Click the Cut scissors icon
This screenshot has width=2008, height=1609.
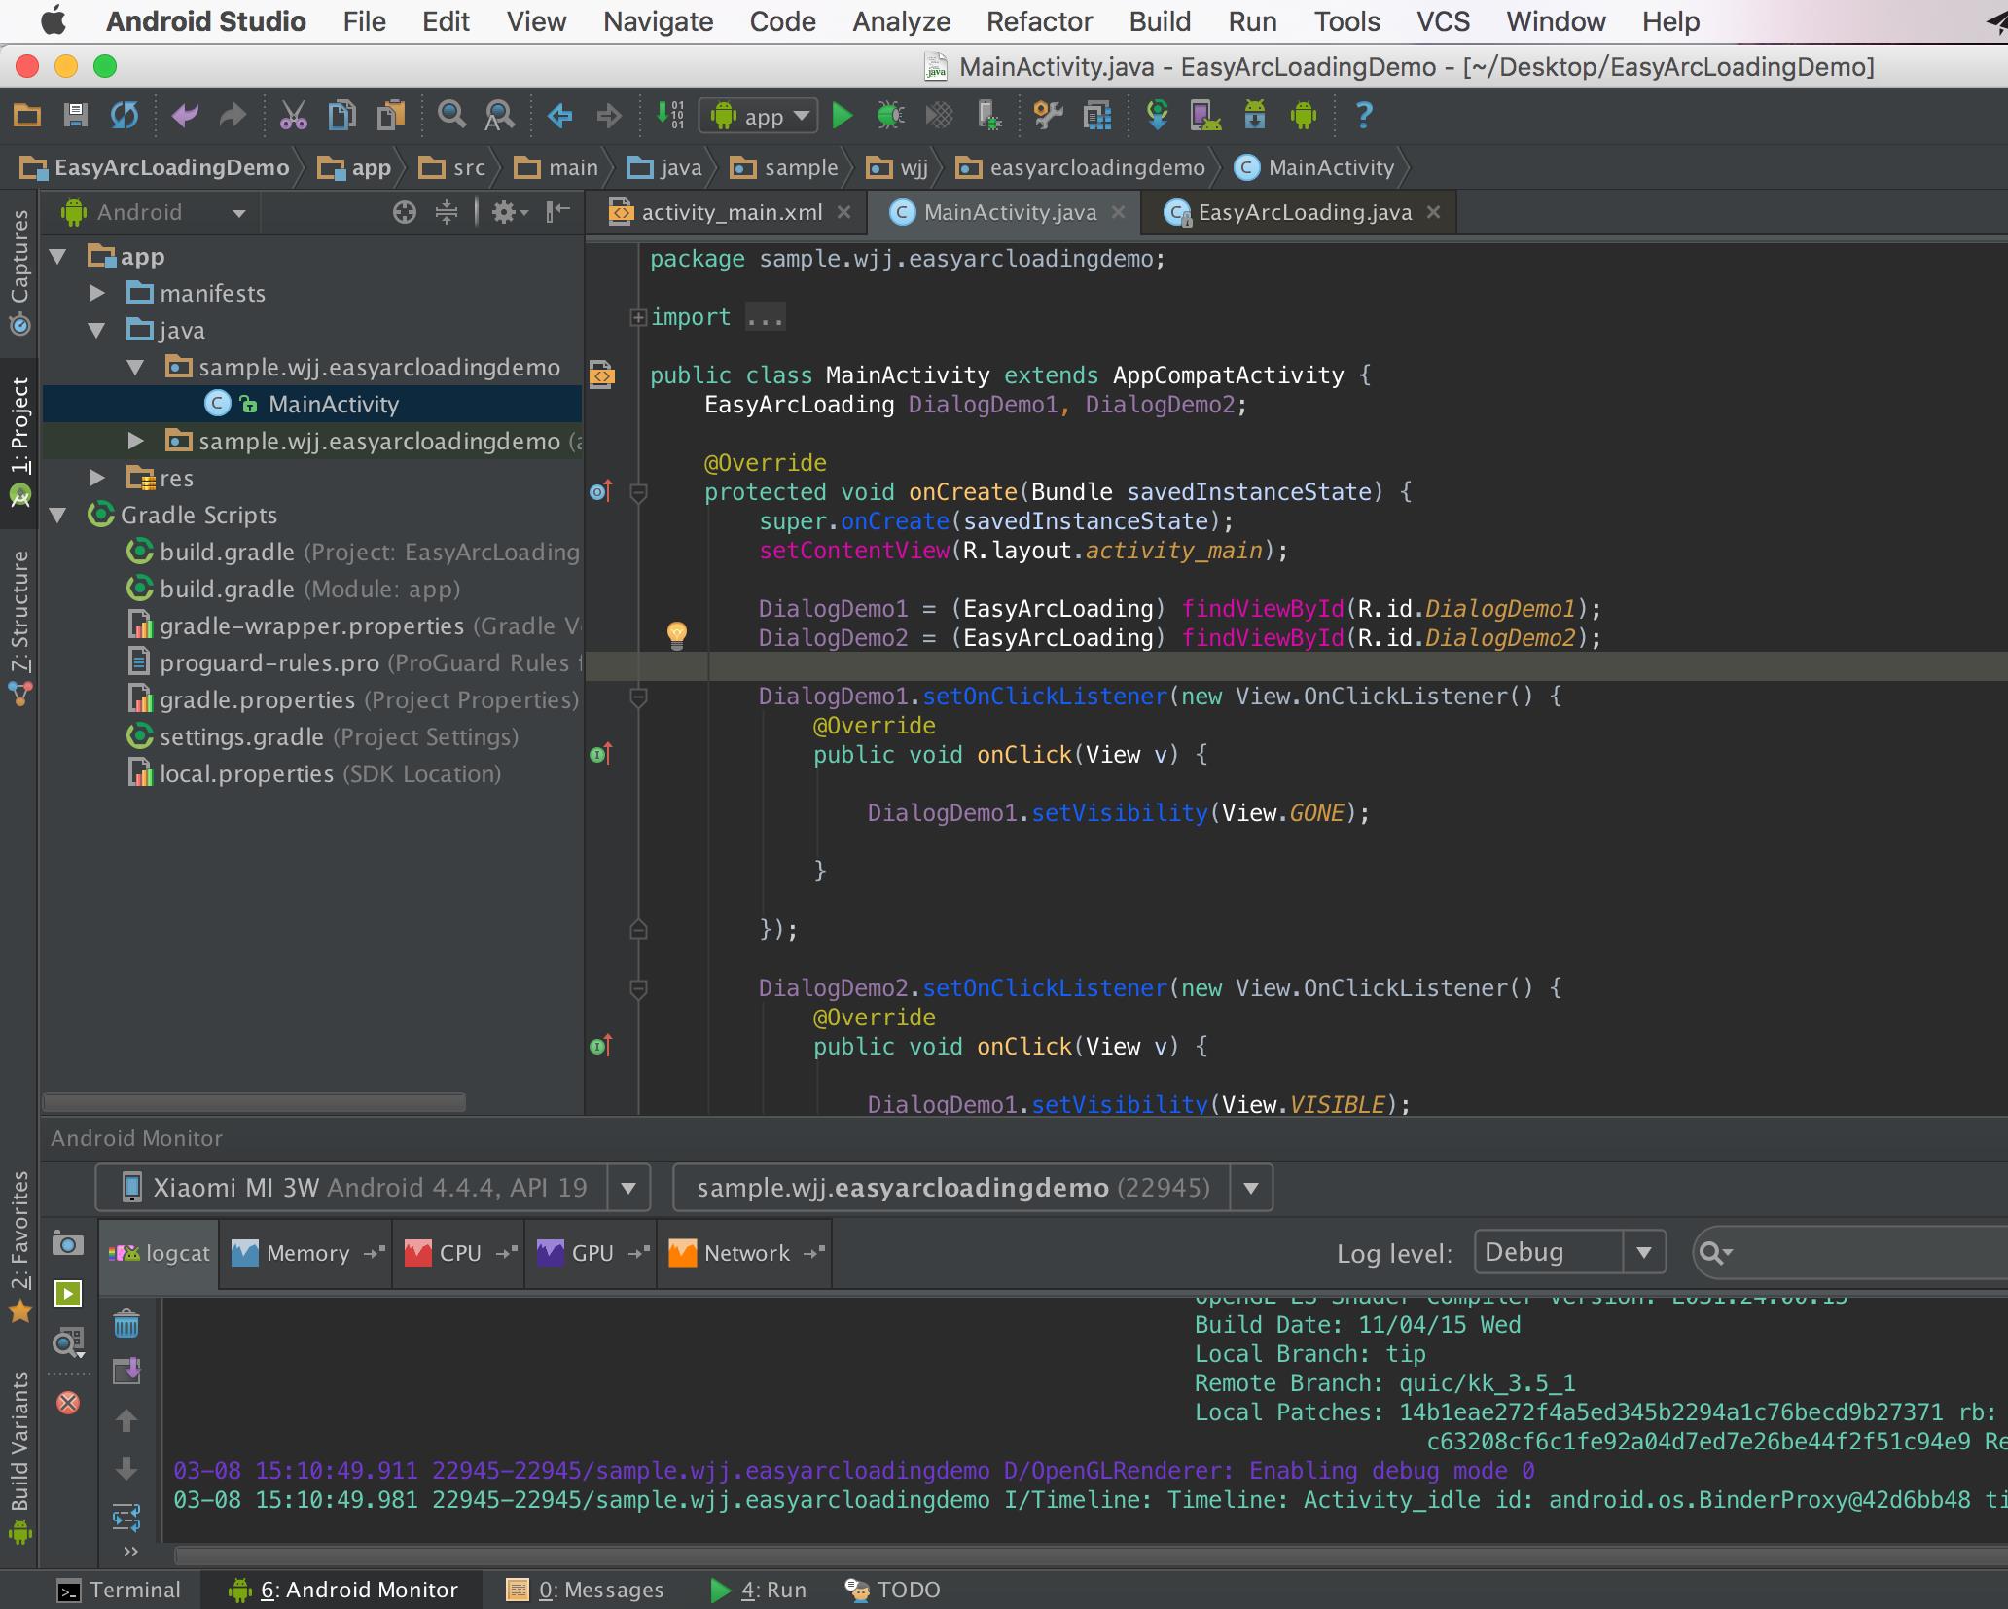[293, 116]
